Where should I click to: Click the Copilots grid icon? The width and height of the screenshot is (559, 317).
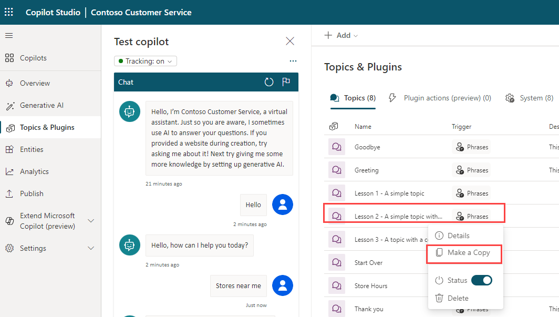(9, 58)
